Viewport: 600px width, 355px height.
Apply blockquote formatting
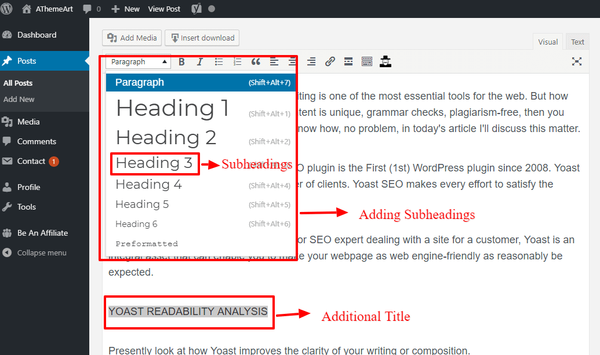pyautogui.click(x=256, y=62)
